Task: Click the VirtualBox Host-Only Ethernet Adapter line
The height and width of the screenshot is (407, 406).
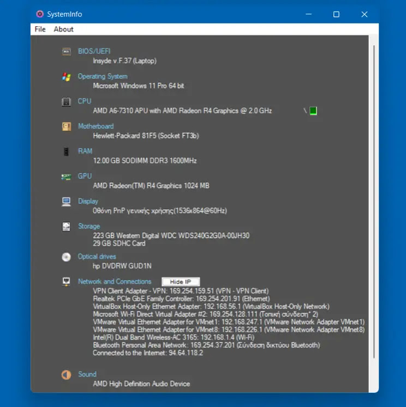Action: (211, 307)
